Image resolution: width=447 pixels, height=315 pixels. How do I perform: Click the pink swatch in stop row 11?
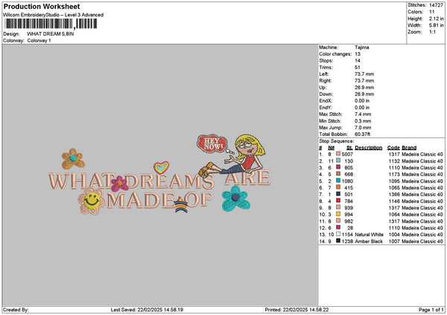tap(338, 221)
